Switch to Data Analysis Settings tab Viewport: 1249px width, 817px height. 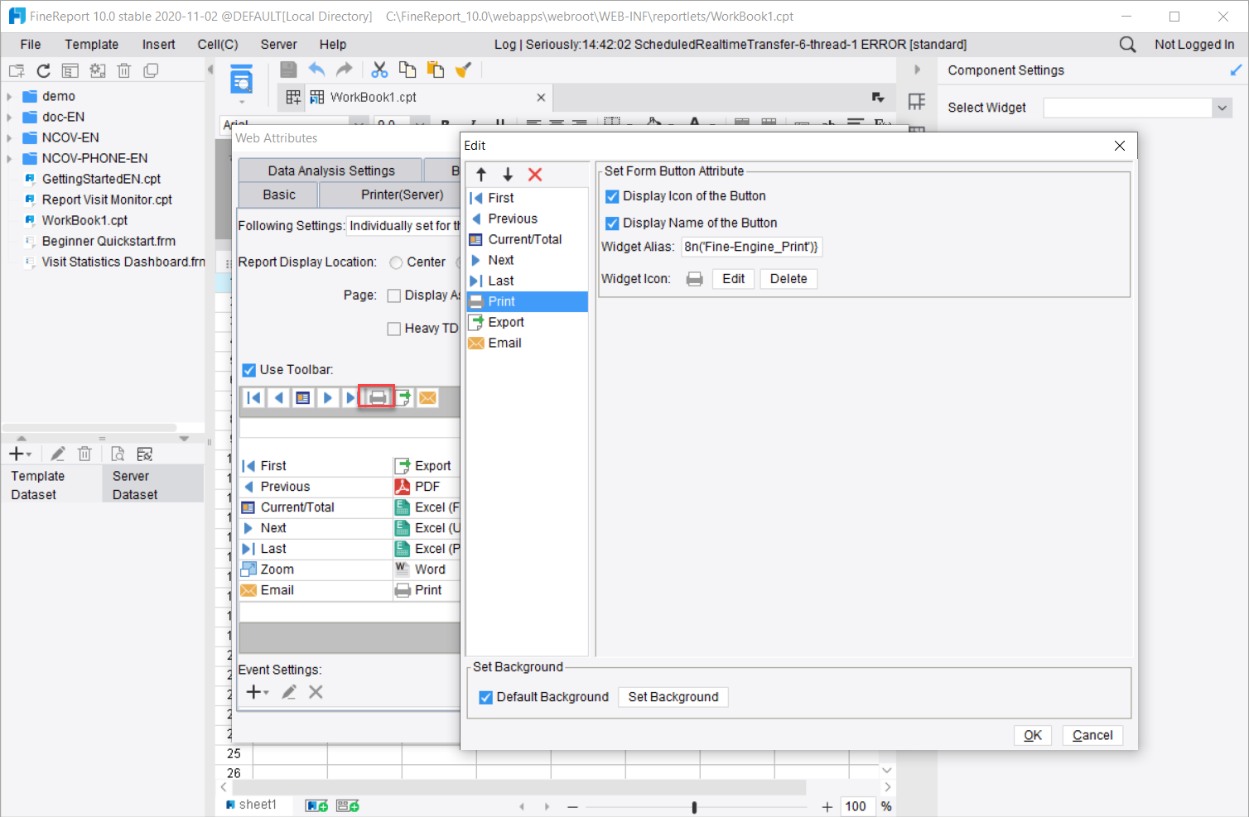coord(331,171)
